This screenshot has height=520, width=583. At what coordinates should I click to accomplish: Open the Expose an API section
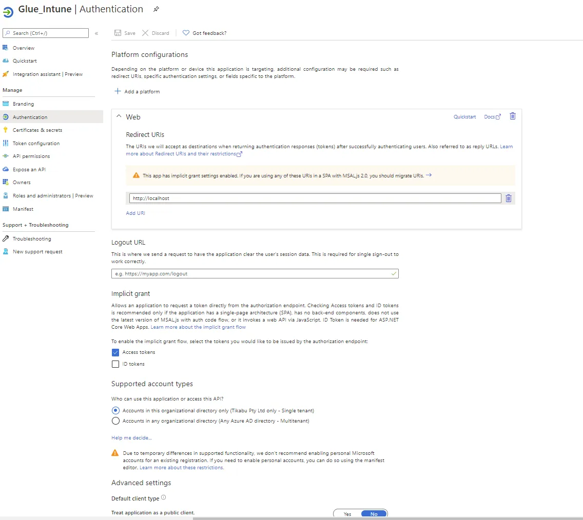[35, 169]
